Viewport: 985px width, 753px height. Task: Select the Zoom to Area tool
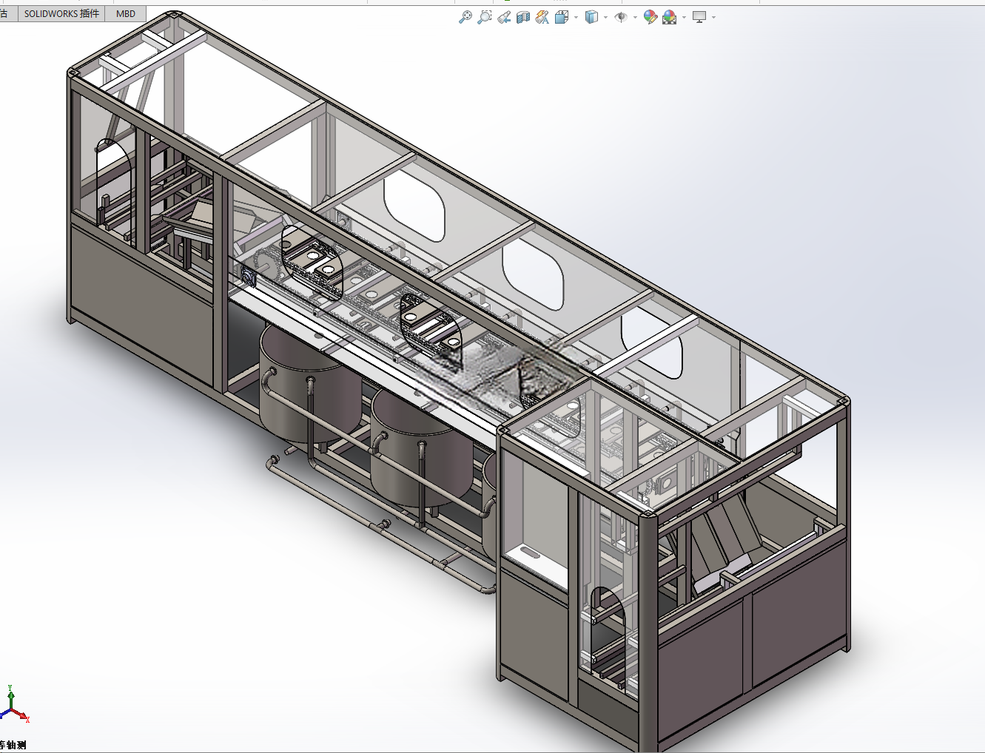point(484,17)
